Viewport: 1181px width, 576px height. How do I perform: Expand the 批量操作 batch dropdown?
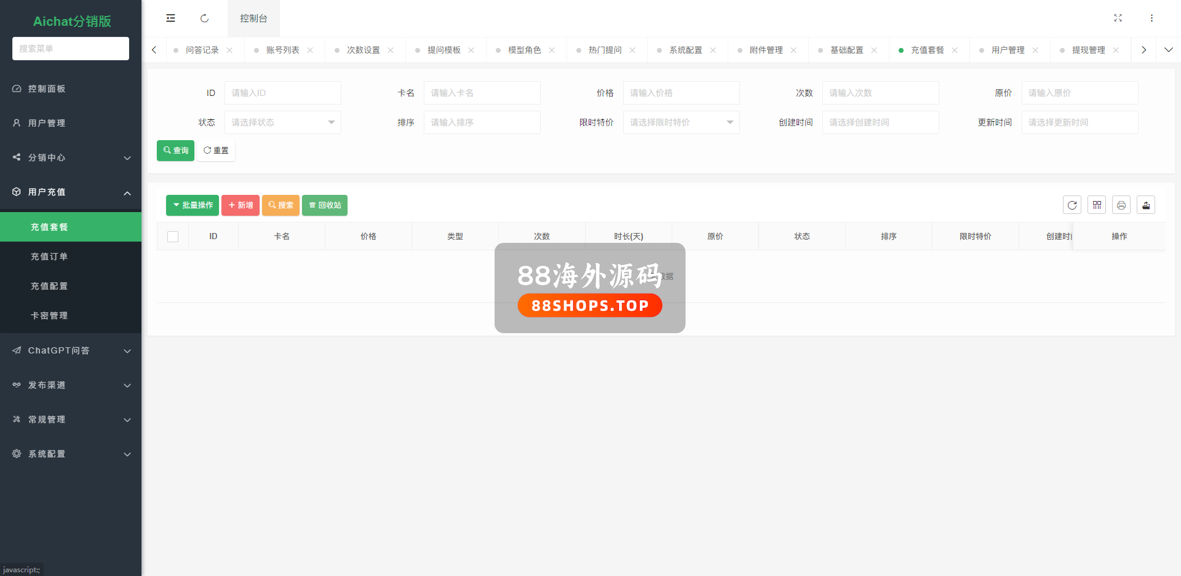coord(192,205)
